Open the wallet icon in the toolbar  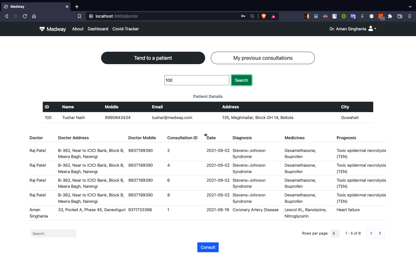[x=400, y=16]
